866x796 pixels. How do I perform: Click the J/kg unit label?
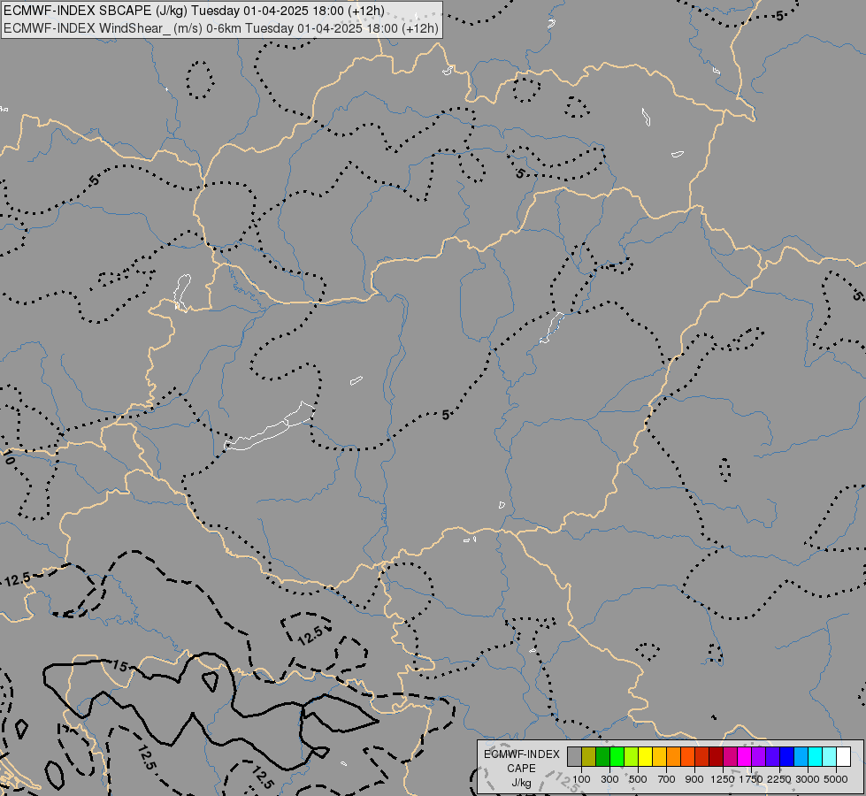click(521, 783)
